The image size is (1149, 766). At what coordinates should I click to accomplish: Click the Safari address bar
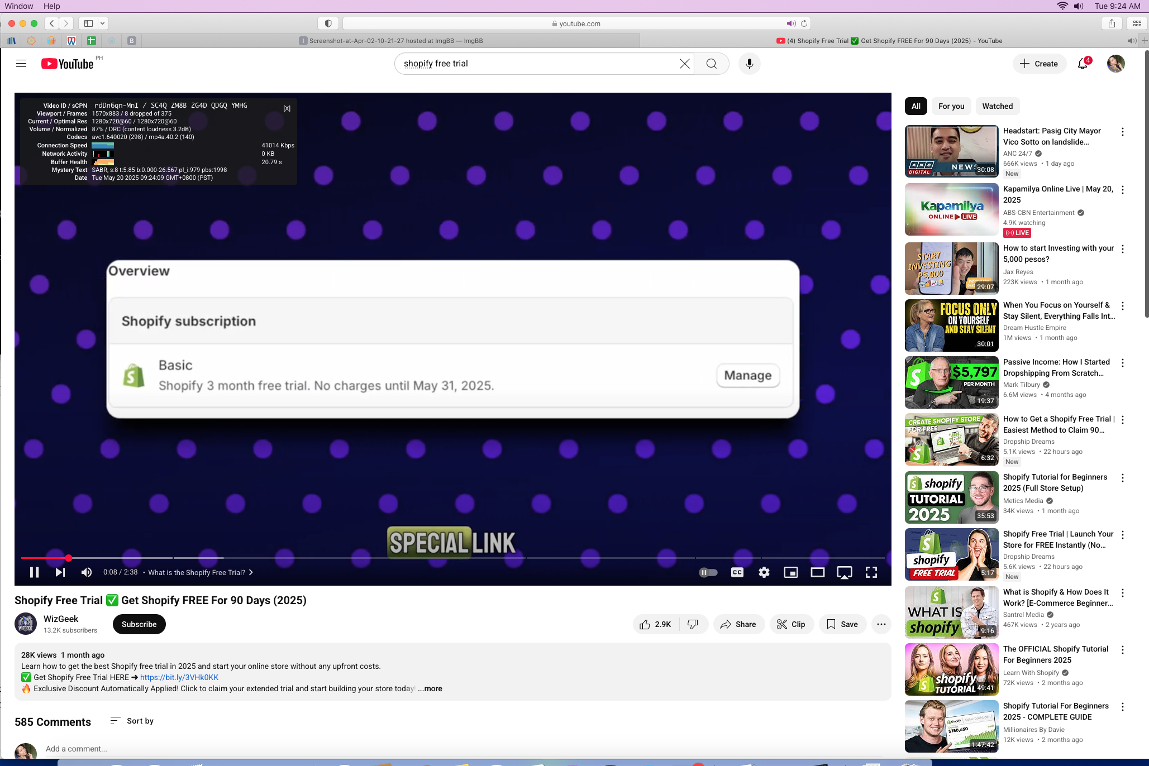pos(576,23)
